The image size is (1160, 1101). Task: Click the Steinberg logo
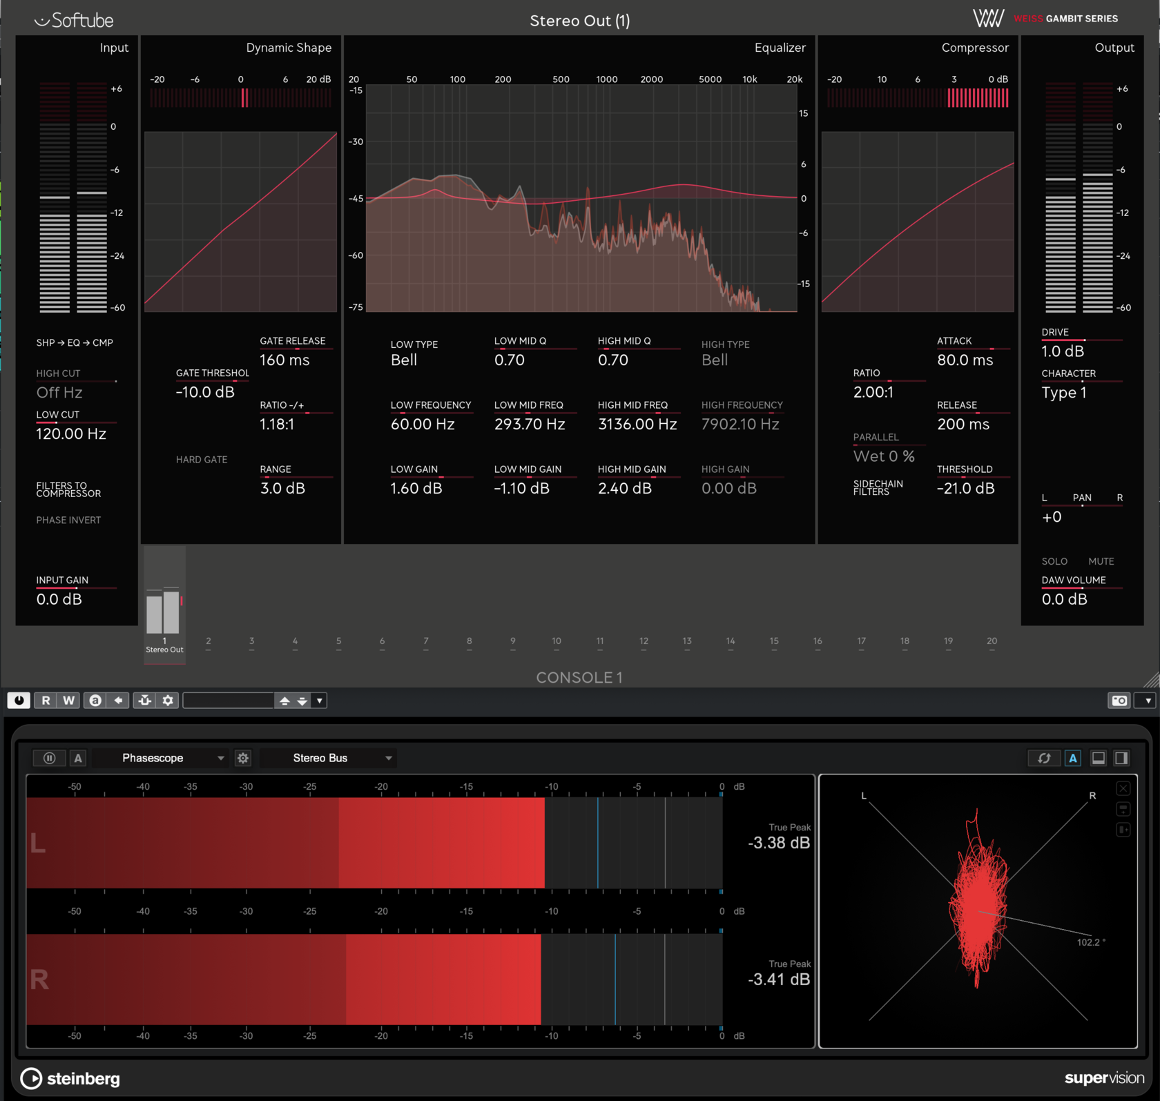70,1078
